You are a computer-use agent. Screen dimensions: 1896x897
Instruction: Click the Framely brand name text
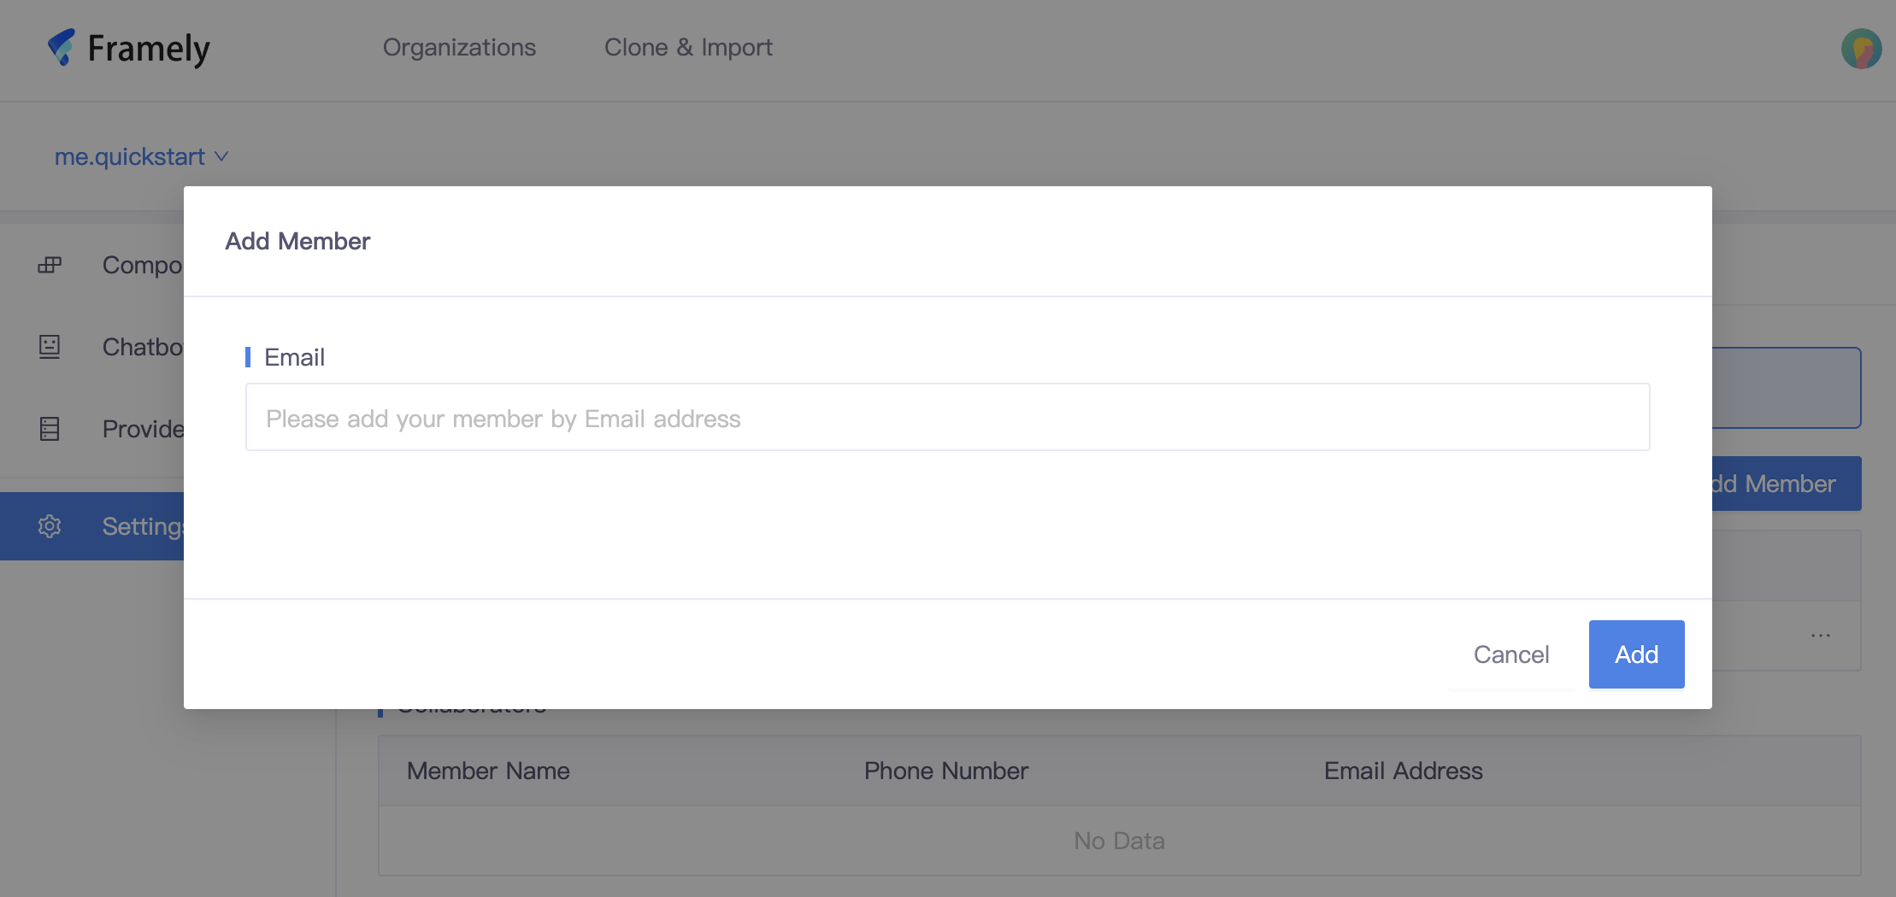point(149,49)
